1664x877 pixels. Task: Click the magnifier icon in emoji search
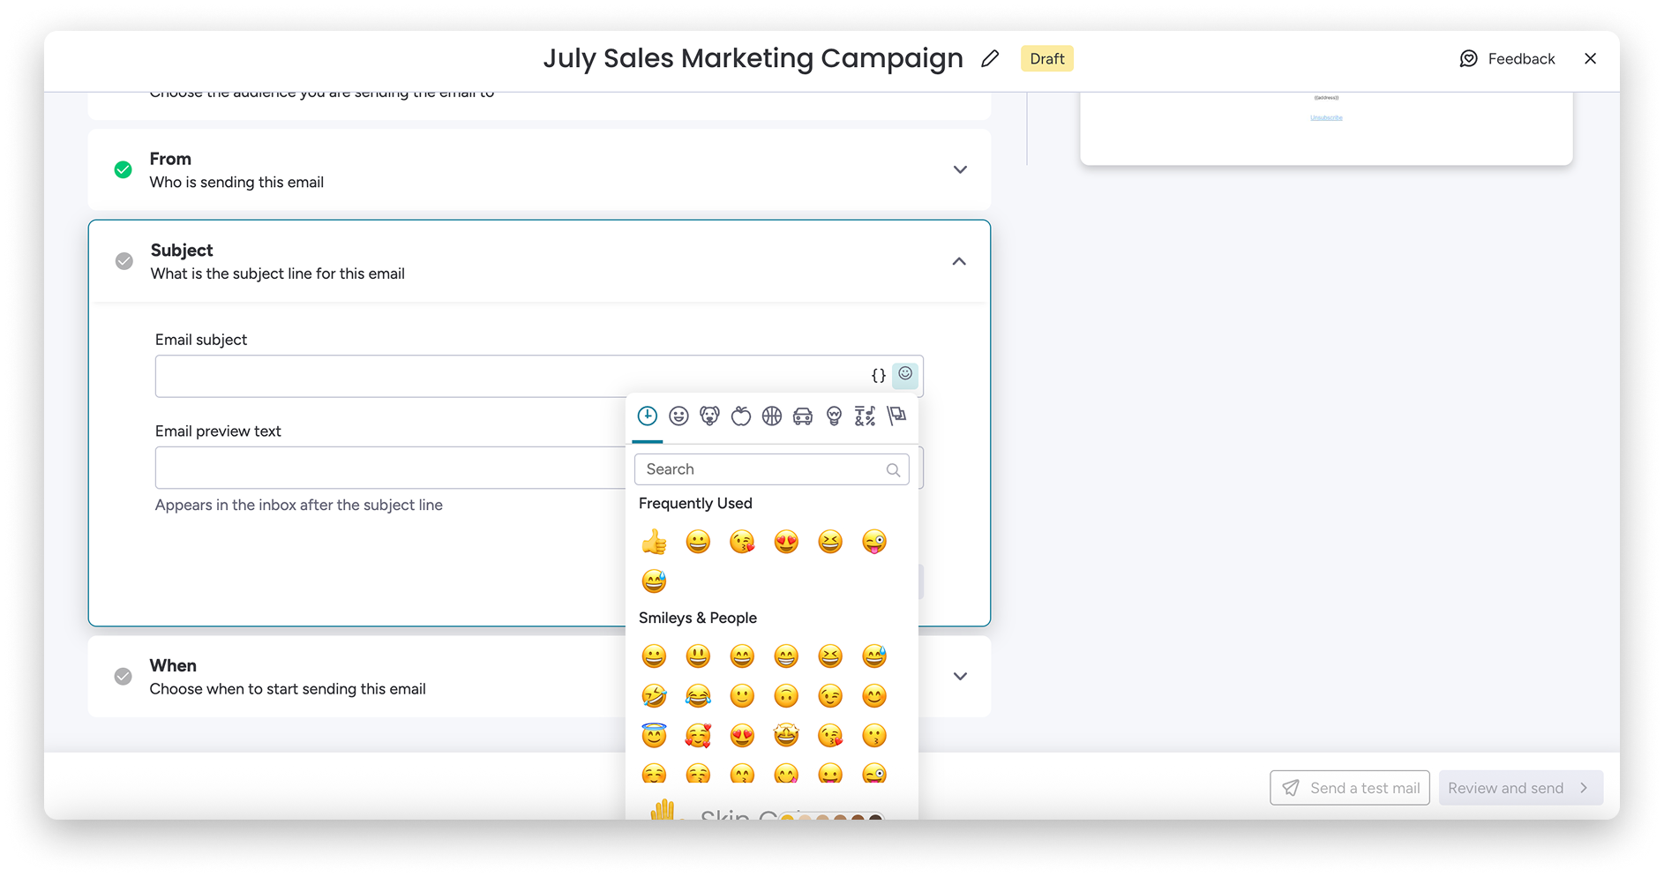click(893, 470)
